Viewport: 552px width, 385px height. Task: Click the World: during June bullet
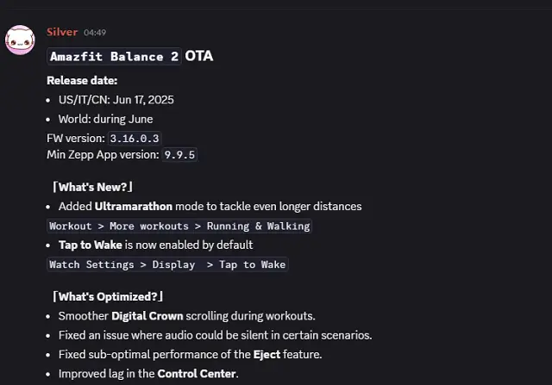pos(107,119)
